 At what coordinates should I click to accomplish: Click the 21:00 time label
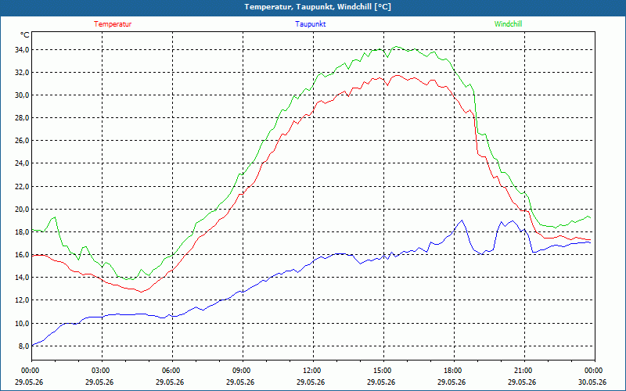click(524, 371)
